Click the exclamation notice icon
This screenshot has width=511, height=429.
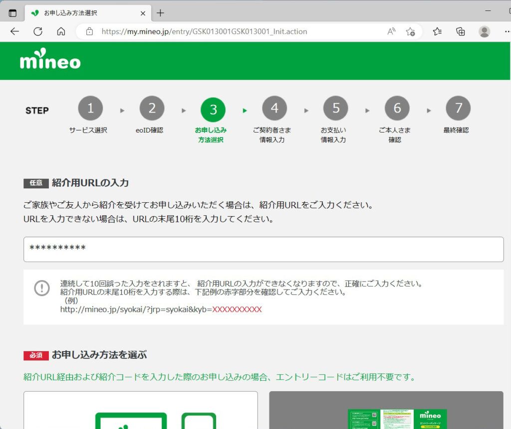click(x=42, y=288)
